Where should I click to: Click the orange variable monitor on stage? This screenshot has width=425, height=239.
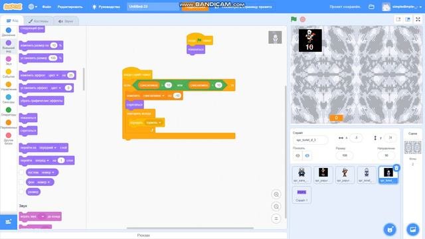[x=336, y=118]
